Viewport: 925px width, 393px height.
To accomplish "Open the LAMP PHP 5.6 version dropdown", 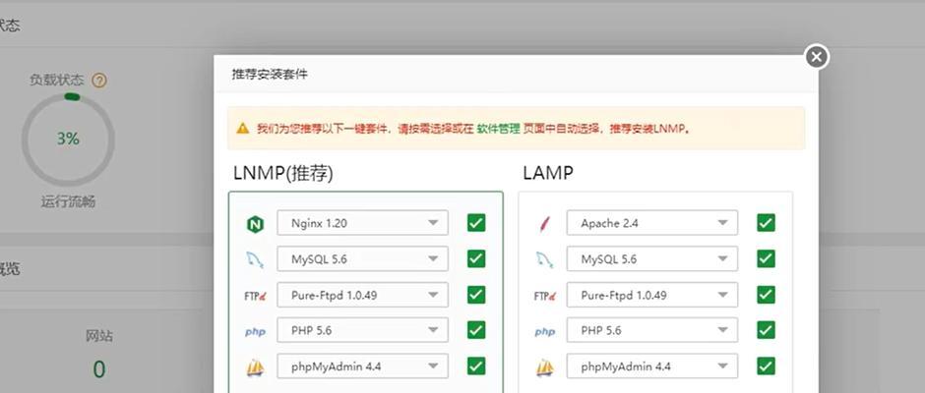I will 651,330.
